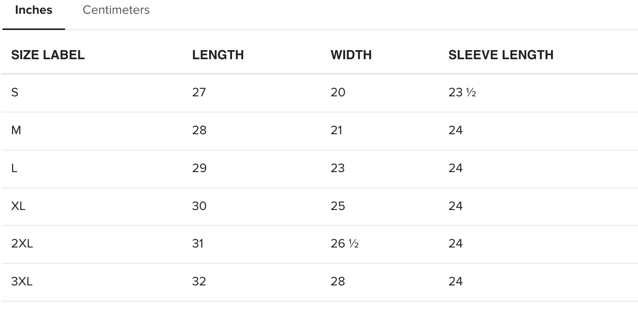The height and width of the screenshot is (315, 638).
Task: Click the width value 28
Action: point(338,281)
